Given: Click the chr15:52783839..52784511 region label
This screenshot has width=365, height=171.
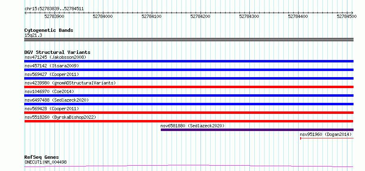Looking at the screenshot, I should pos(54,9).
